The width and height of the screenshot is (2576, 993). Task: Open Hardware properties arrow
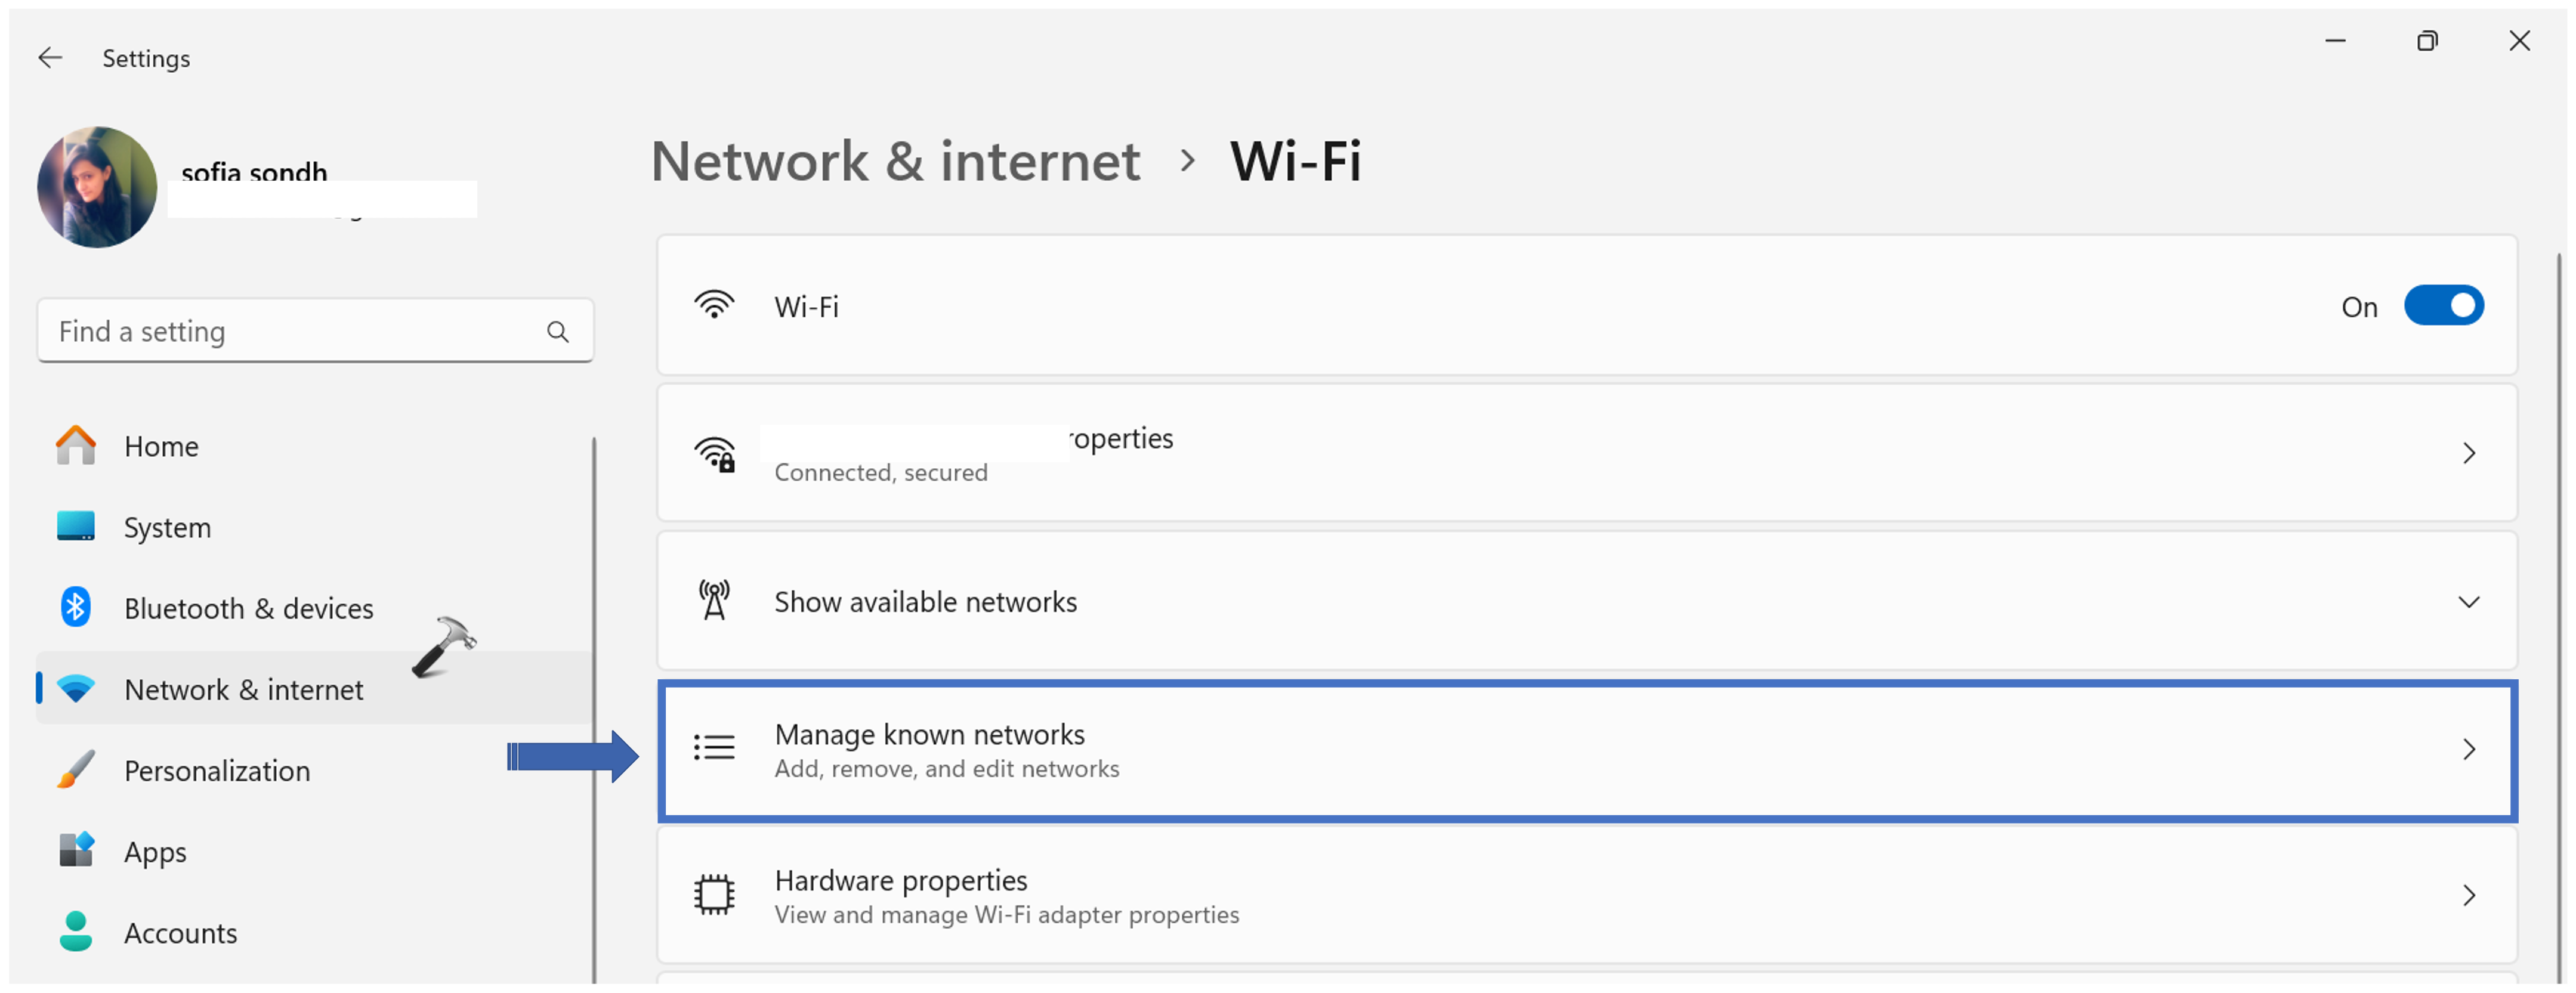(2468, 896)
